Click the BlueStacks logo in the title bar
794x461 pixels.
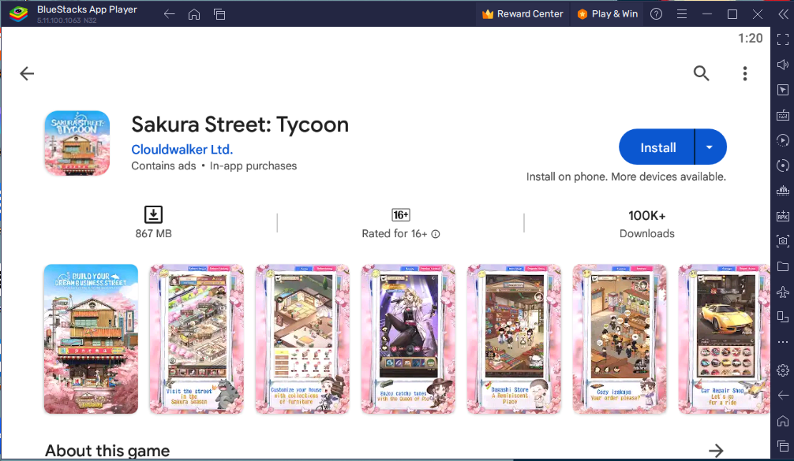[x=19, y=13]
